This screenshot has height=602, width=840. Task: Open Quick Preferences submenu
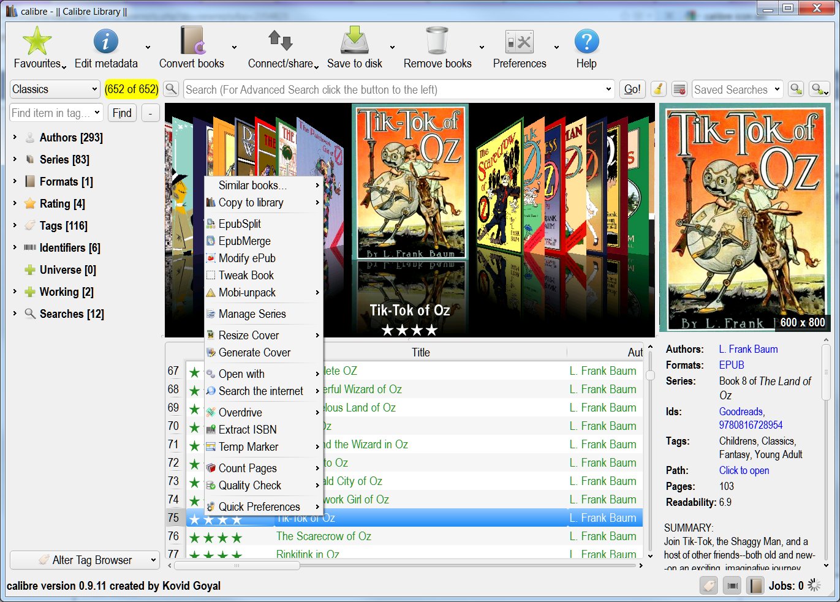point(263,507)
